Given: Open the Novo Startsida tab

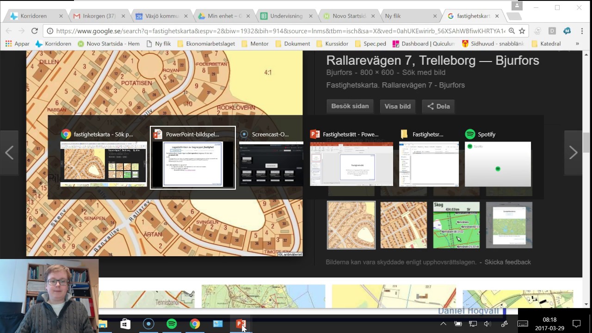Looking at the screenshot, I should click(x=349, y=16).
